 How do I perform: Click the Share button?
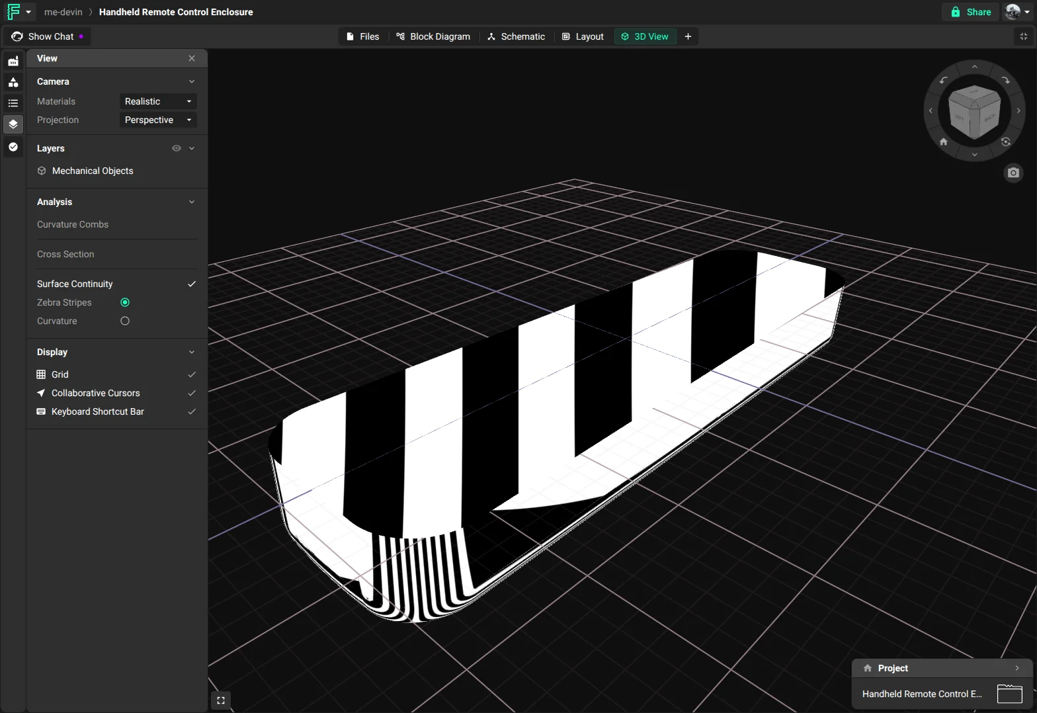971,12
